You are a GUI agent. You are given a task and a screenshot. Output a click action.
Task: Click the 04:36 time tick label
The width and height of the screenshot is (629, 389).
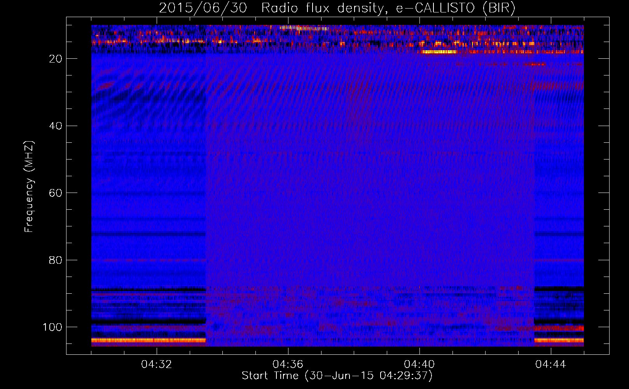point(288,364)
